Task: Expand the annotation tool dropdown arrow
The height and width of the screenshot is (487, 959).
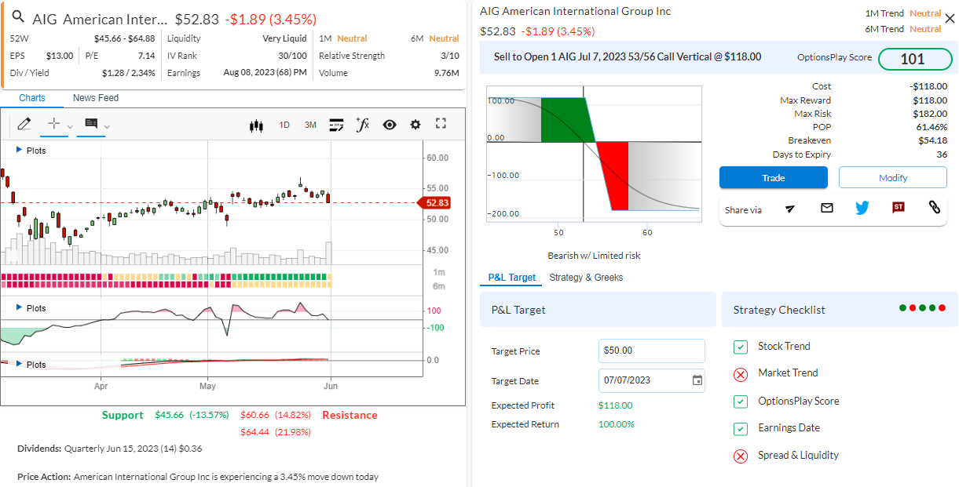Action: 107,126
